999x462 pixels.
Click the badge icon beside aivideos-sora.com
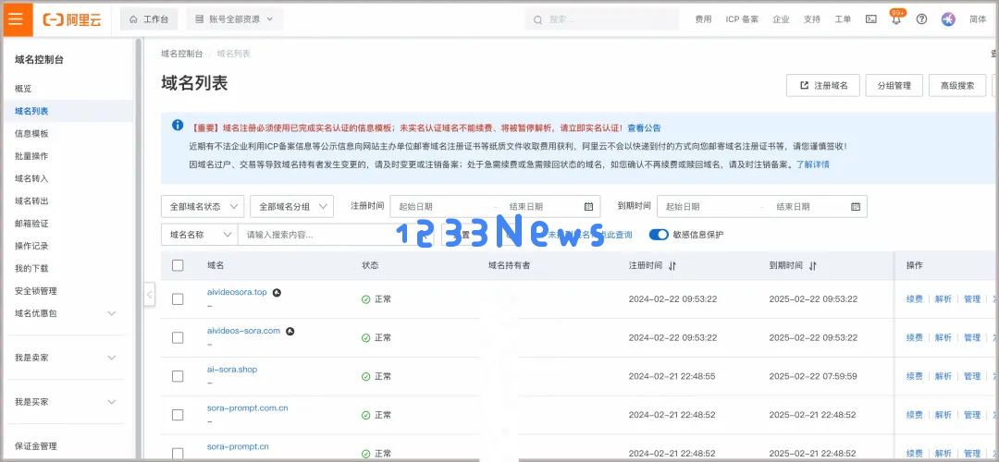click(x=290, y=331)
